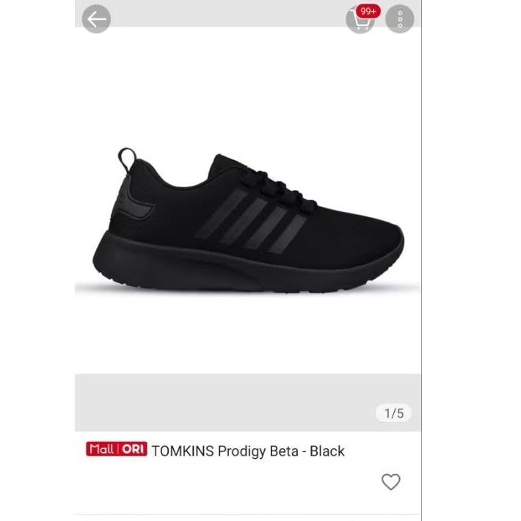Add product to wishlist with heart
521x521 pixels.
390,481
